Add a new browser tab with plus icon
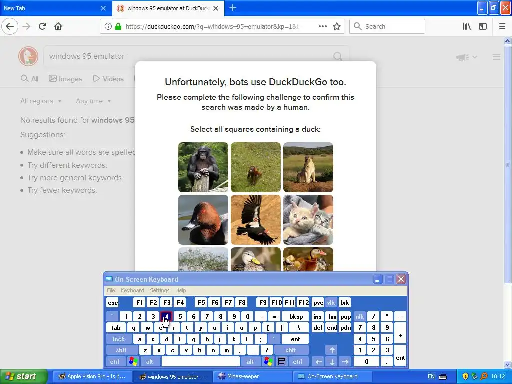The width and height of the screenshot is (512, 384). click(x=233, y=8)
